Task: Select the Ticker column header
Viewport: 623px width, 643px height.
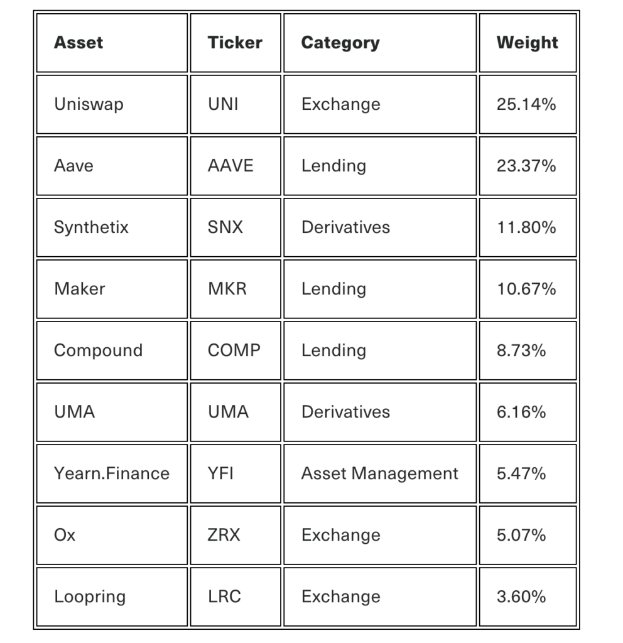Action: pyautogui.click(x=235, y=43)
